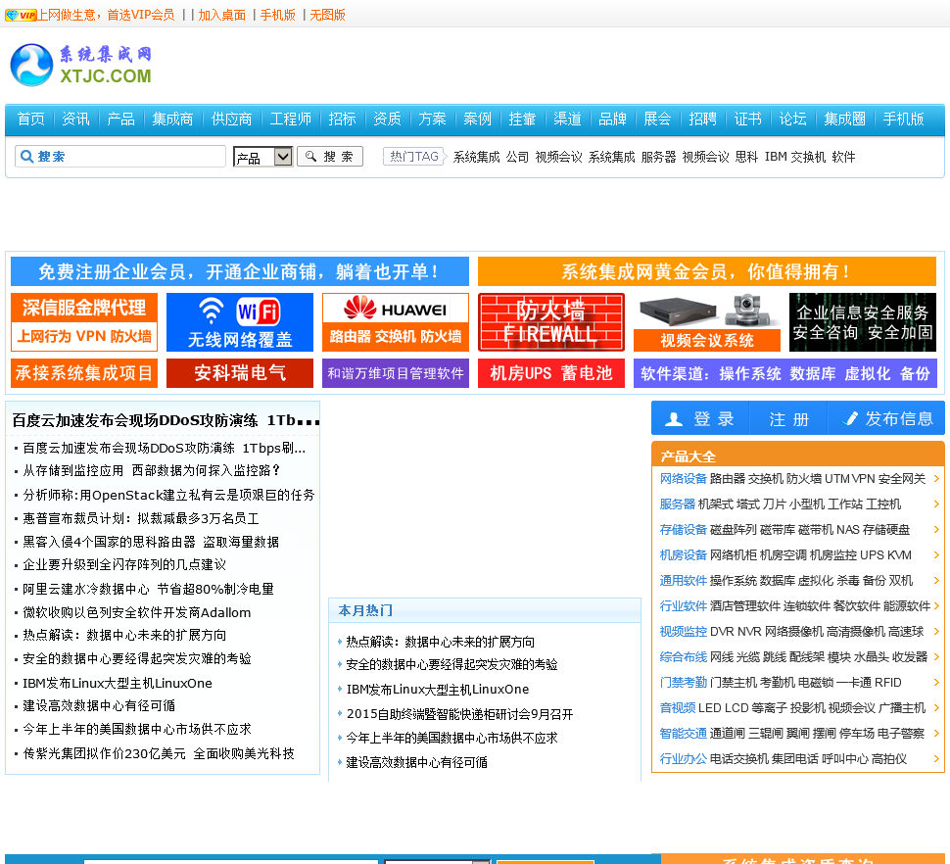Open 黑客入侵4个国家的思科路由器 article
This screenshot has width=950, height=864.
[x=151, y=542]
